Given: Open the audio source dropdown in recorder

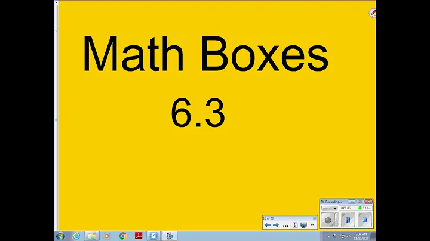Looking at the screenshot, I should (x=329, y=208).
